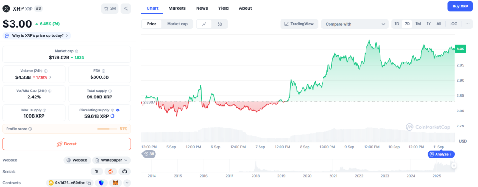This screenshot has height=187, width=478.
Task: Open the TradingView chart button
Action: point(299,24)
